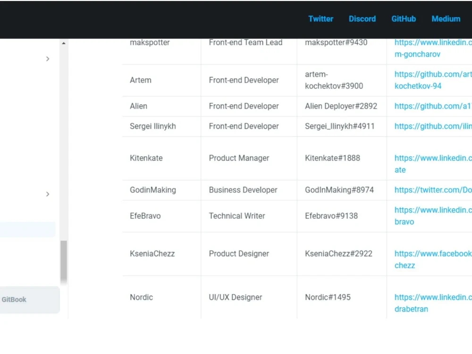Open the Twitter link in header

tap(320, 19)
